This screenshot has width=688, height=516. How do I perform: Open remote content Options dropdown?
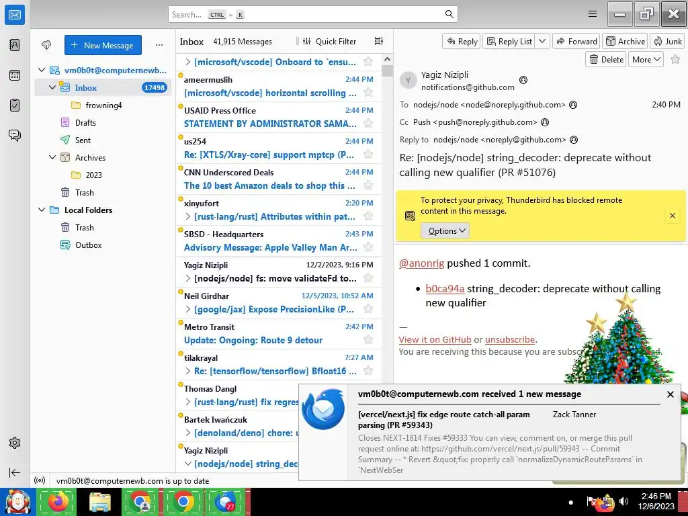(x=445, y=231)
